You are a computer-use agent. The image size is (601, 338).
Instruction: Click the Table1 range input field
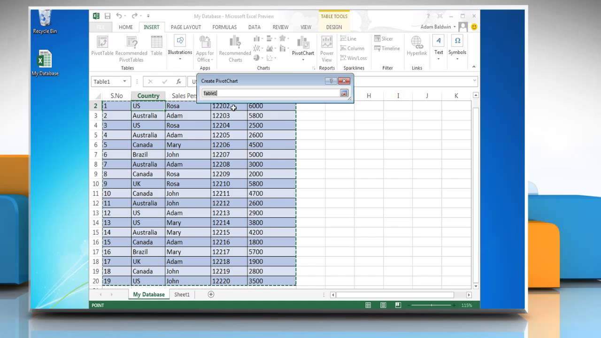point(270,93)
